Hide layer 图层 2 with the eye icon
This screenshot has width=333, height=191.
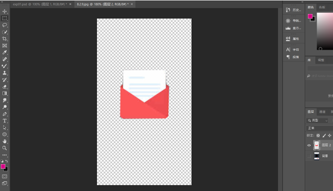click(309, 145)
